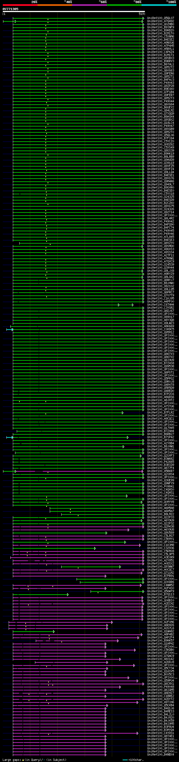Open hit UniRef100_C3YGR2
Viewport: 179px width, 762px height.
[161, 308]
